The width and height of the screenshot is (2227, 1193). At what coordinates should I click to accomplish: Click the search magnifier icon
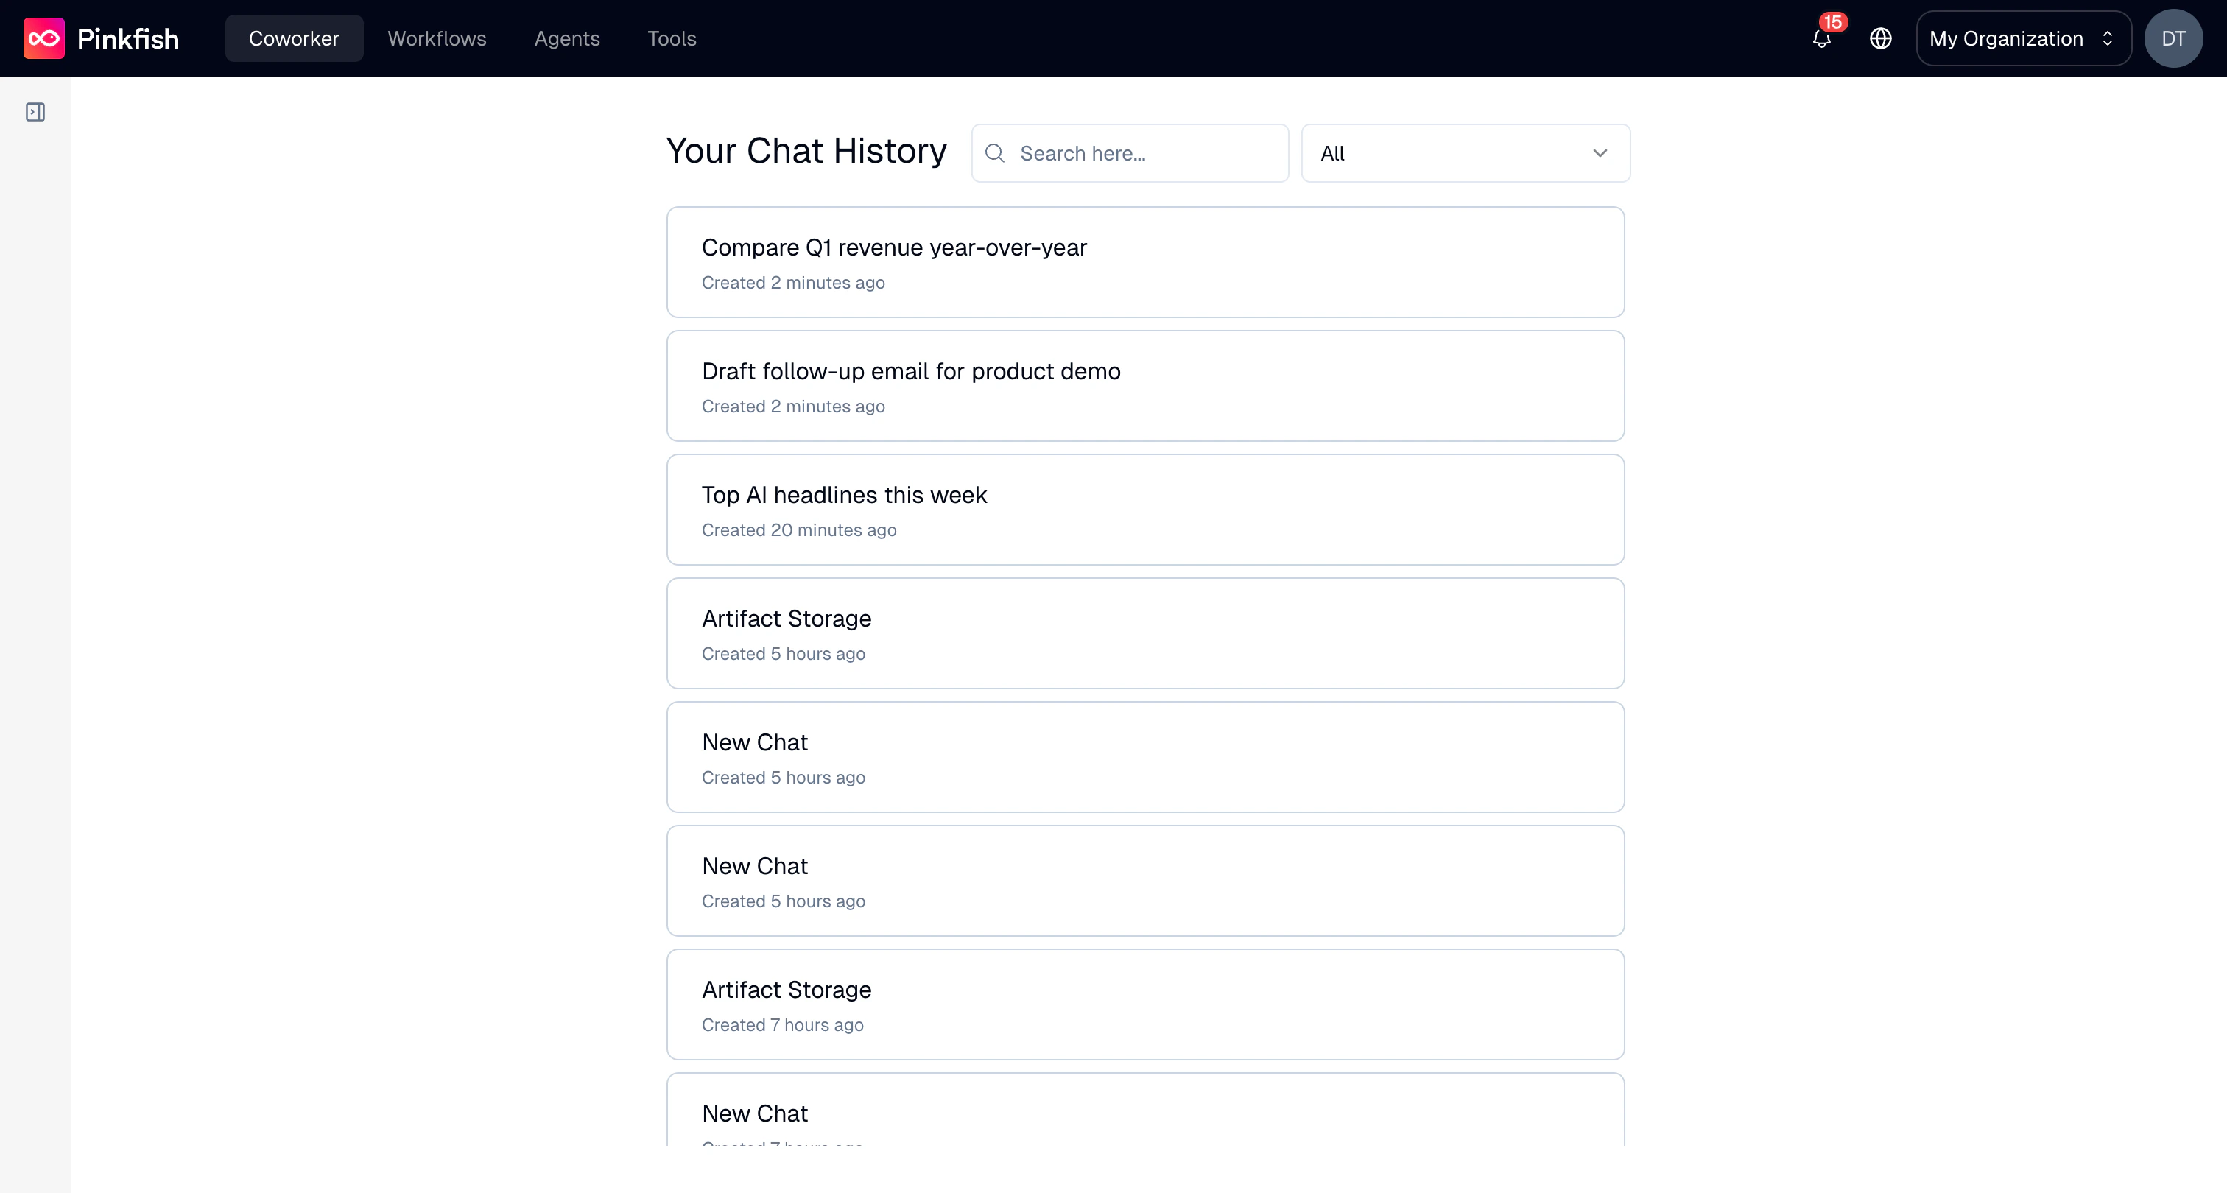995,153
